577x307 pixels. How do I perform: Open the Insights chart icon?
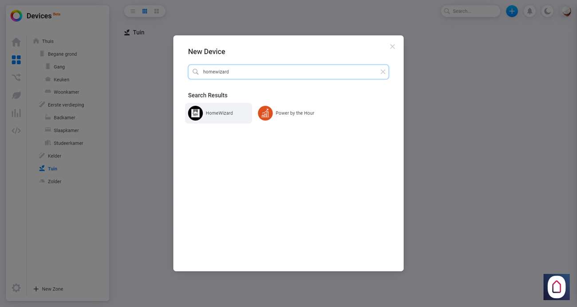click(x=16, y=113)
